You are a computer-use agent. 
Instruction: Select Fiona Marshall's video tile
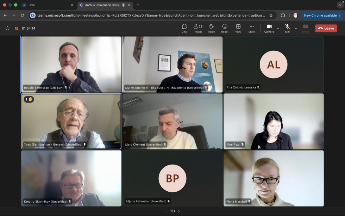point(274,178)
